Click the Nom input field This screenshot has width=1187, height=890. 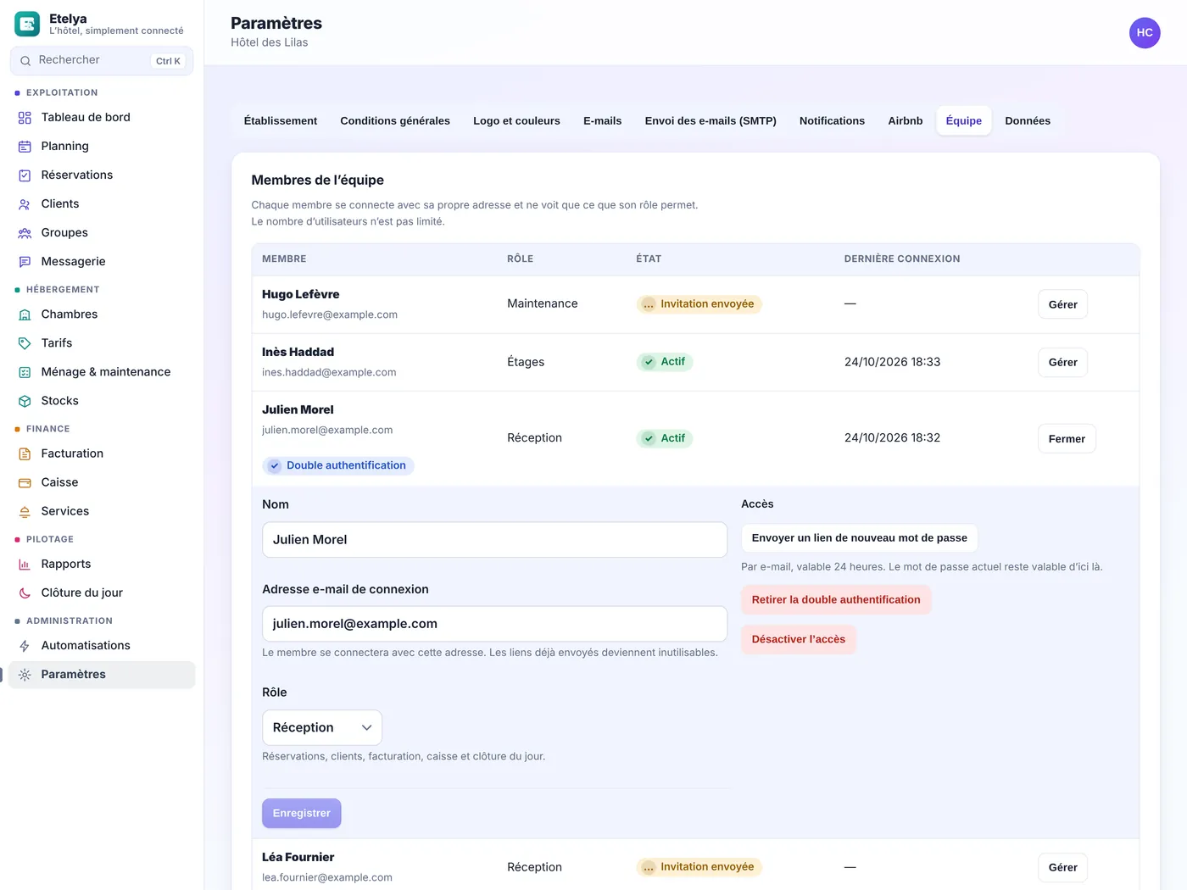(x=495, y=540)
